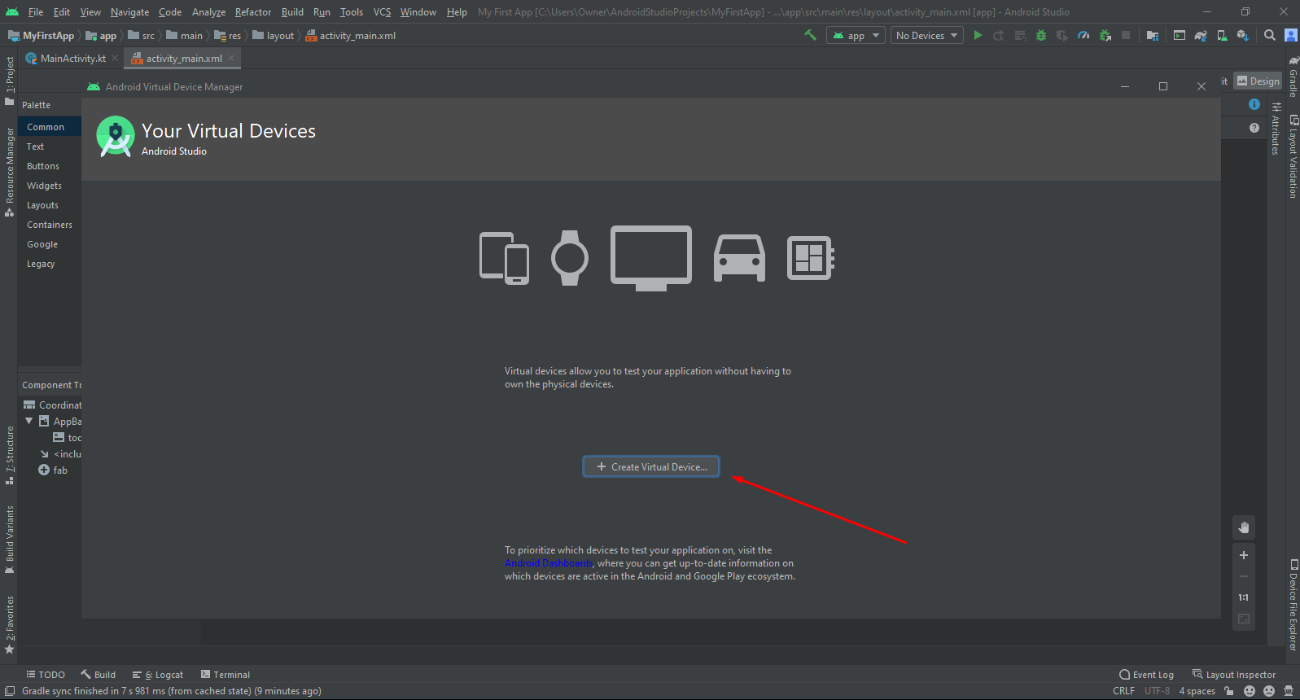
Task: Open the Gradle side tool window
Action: (x=1293, y=76)
